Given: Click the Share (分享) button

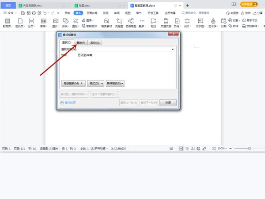Looking at the screenshot, I should click(258, 13).
